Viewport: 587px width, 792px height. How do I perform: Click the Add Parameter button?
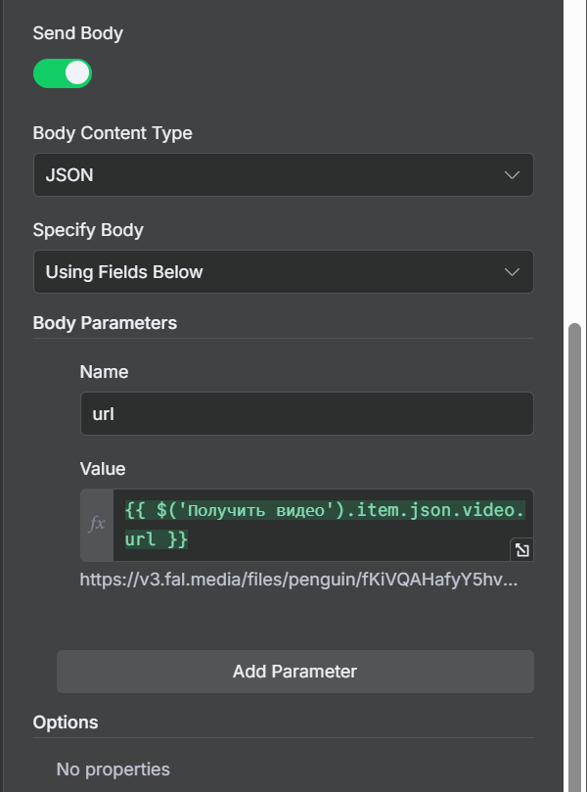[295, 672]
